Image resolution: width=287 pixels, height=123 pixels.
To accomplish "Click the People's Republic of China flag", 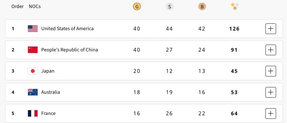I will tap(33, 50).
